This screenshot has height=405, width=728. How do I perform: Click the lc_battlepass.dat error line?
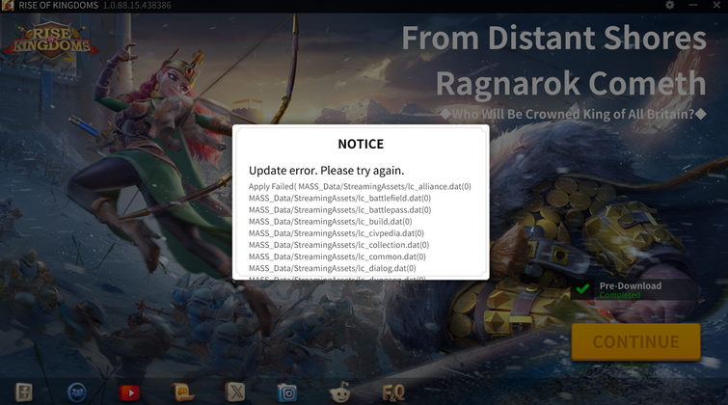pos(339,209)
